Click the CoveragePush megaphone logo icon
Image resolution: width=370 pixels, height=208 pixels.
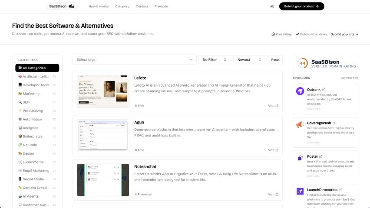coord(300,124)
